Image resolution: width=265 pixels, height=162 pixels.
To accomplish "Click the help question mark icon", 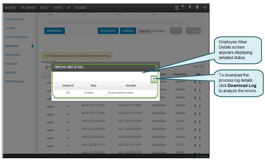I will pyautogui.click(x=197, y=8).
